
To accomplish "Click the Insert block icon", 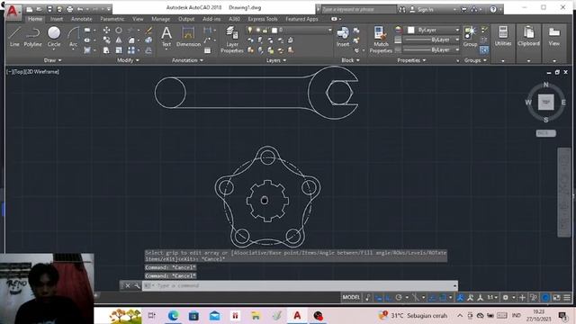I will [x=343, y=36].
